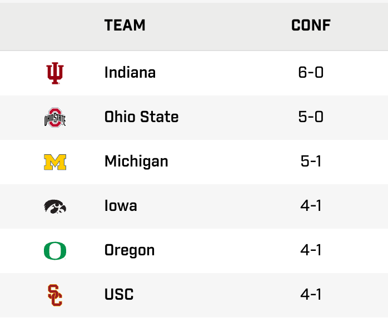Click the TEAM column header
This screenshot has width=388, height=323.
pos(125,26)
